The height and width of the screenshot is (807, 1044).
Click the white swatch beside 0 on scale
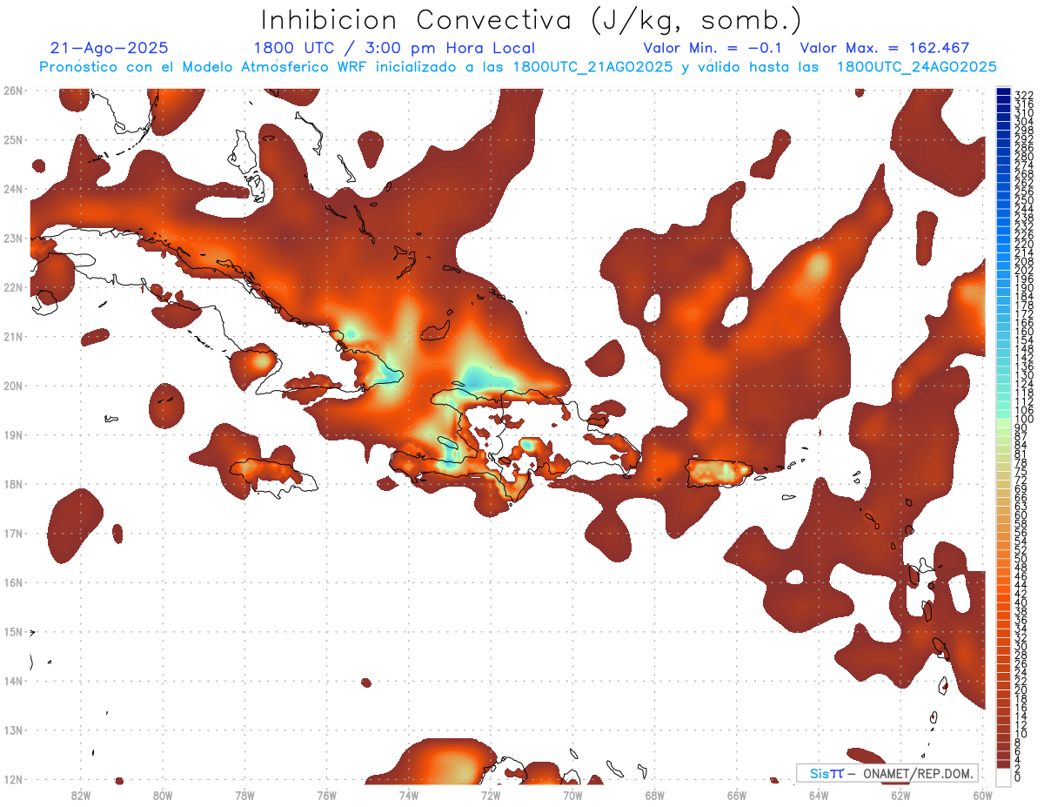(1003, 777)
